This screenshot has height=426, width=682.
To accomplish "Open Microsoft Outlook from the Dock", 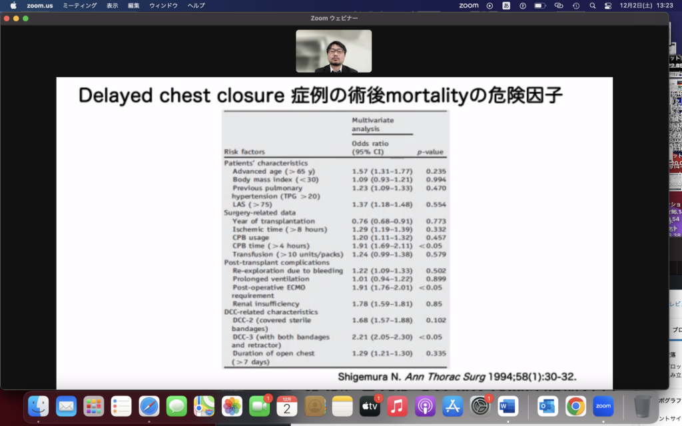I will coord(548,405).
